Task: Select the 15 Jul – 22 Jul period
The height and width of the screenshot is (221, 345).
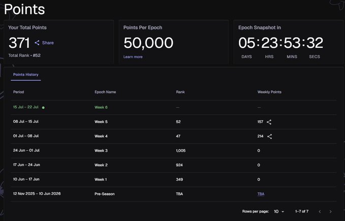Action: [26, 107]
